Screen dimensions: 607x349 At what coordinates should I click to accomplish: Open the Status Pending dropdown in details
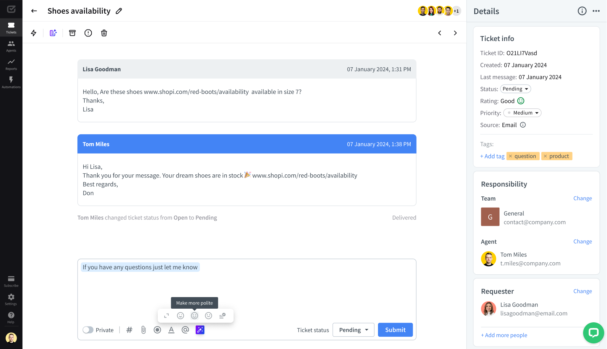tap(515, 89)
